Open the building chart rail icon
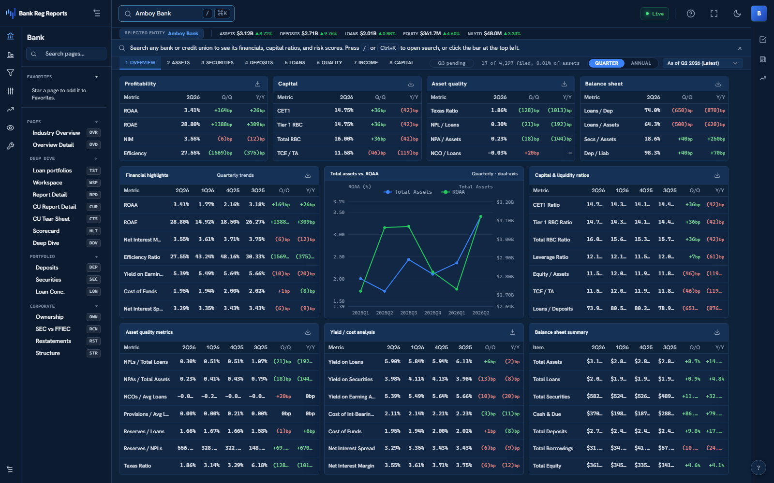774x483 pixels. pyautogui.click(x=10, y=55)
